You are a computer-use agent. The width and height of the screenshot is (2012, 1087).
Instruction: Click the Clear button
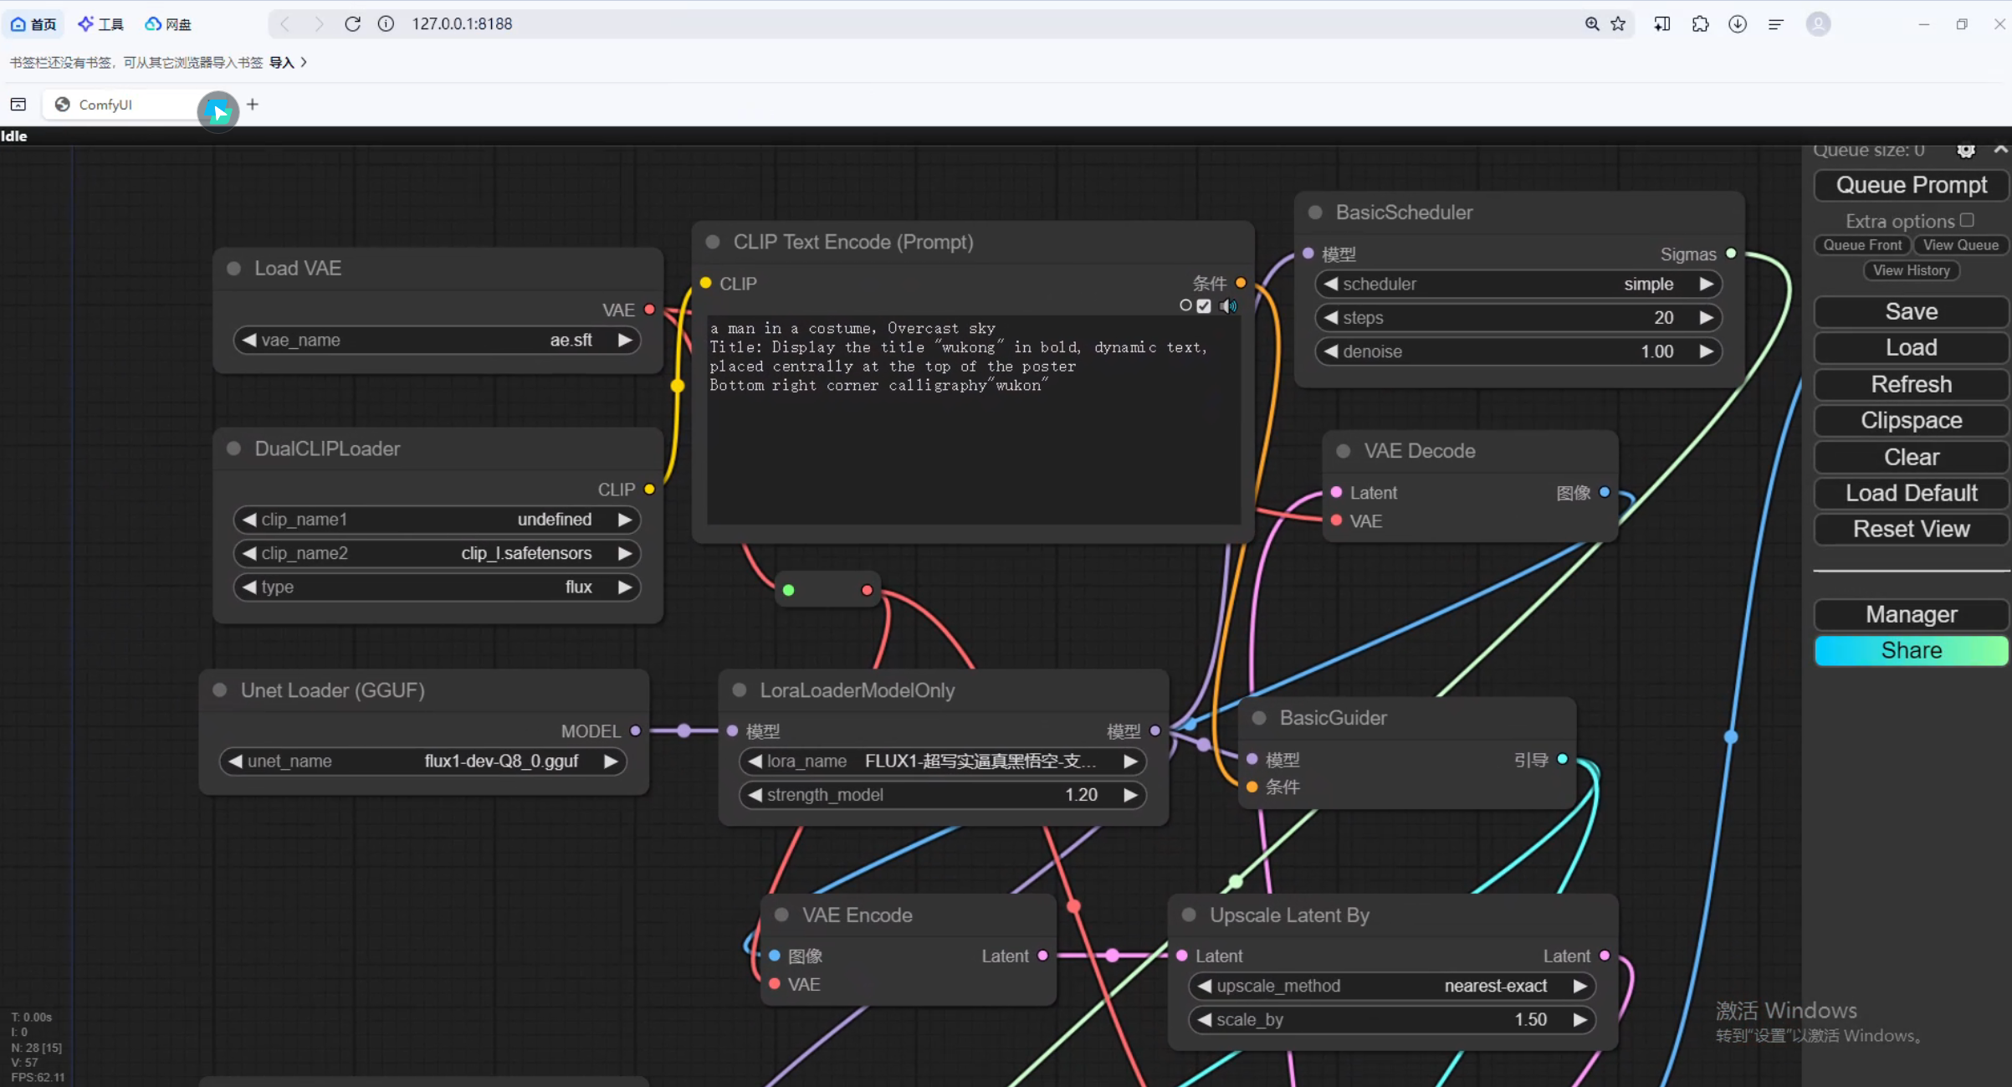[x=1911, y=457]
